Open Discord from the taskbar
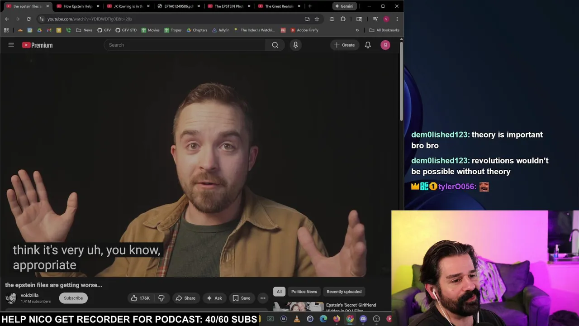The height and width of the screenshot is (326, 579). [x=363, y=319]
